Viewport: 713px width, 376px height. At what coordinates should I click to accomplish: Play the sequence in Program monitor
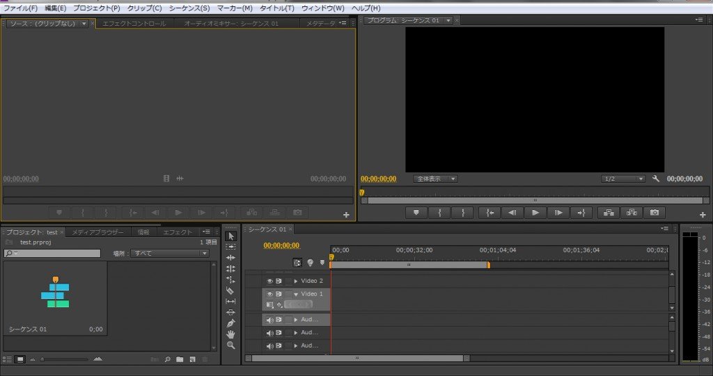(x=535, y=213)
